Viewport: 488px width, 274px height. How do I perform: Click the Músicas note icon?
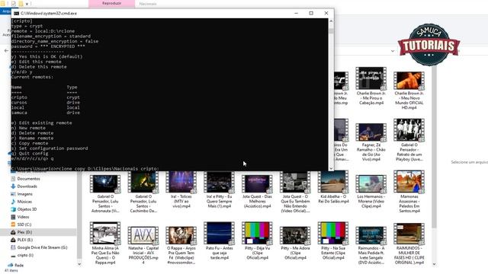click(x=13, y=202)
